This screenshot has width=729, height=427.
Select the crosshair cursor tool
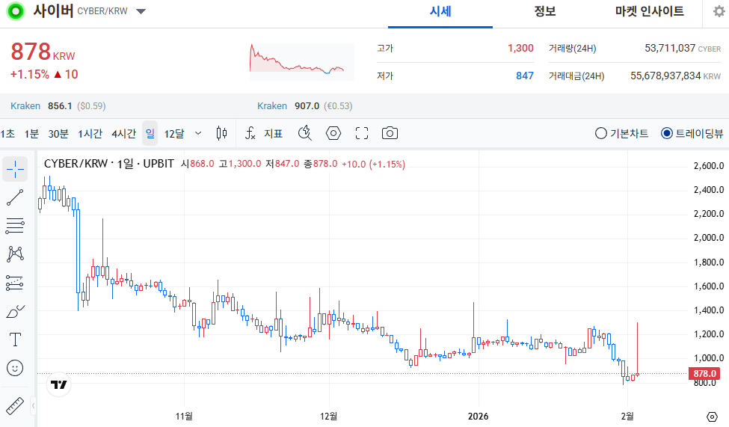pyautogui.click(x=15, y=169)
